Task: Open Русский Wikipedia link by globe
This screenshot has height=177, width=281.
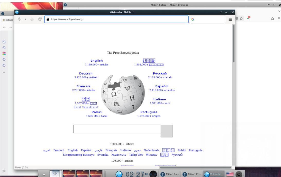Action: tap(160, 73)
